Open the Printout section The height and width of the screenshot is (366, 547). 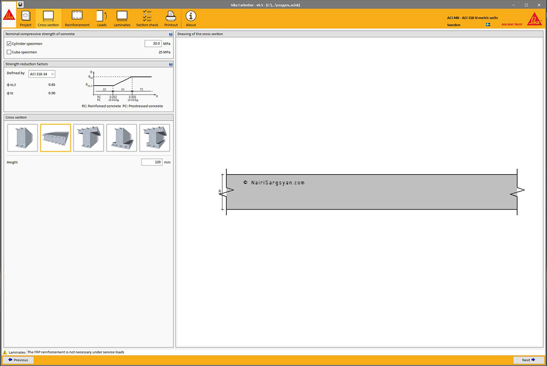(x=171, y=19)
